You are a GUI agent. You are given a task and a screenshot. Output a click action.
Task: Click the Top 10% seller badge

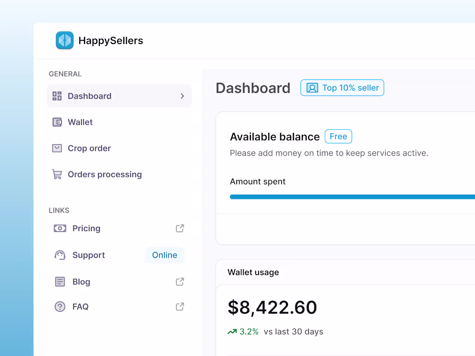pyautogui.click(x=342, y=88)
